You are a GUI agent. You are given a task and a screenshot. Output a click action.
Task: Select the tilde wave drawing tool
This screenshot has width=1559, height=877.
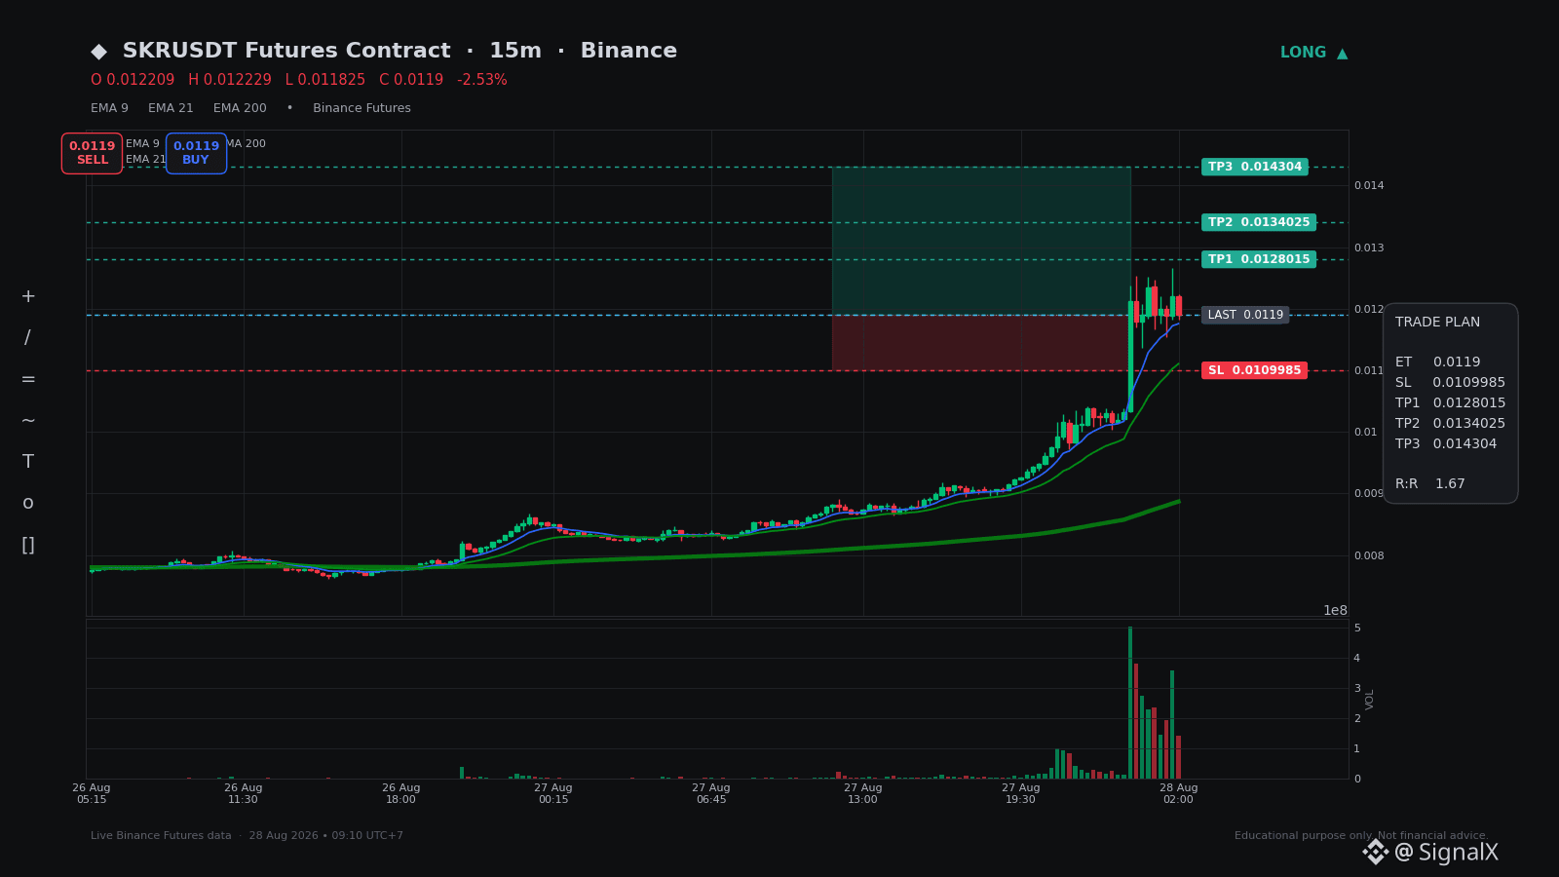click(28, 420)
